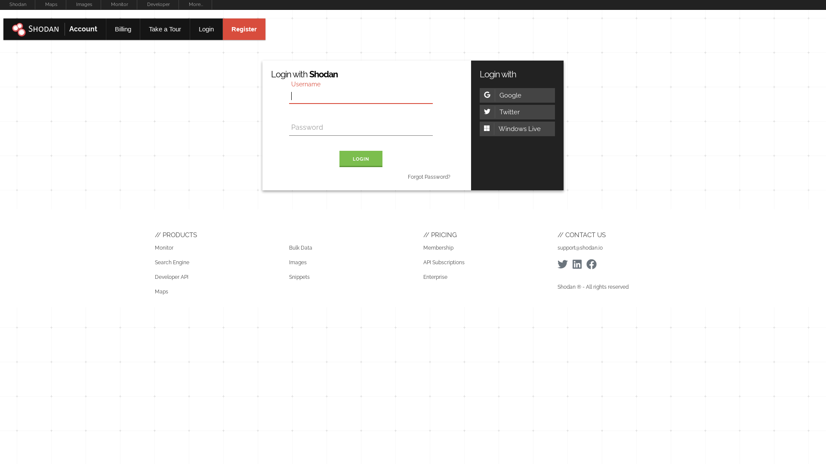826x464 pixels.
Task: Select the Developer menu item
Action: (158, 5)
